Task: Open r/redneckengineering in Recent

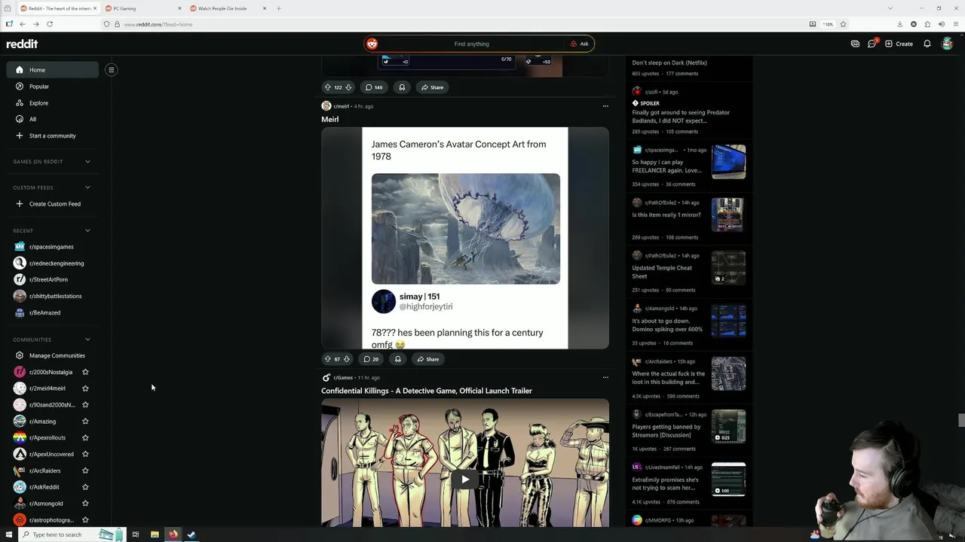Action: (52, 263)
